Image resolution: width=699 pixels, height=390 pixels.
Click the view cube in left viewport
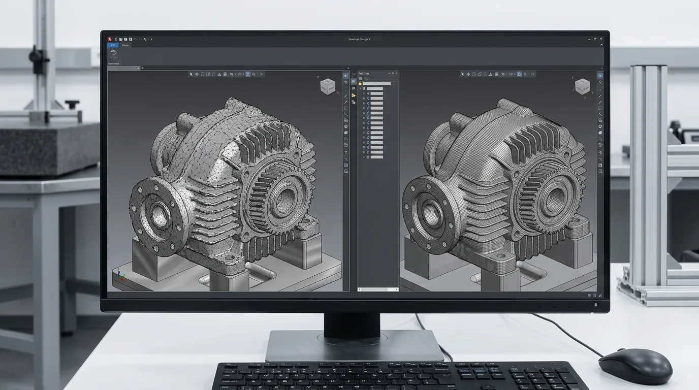click(328, 87)
